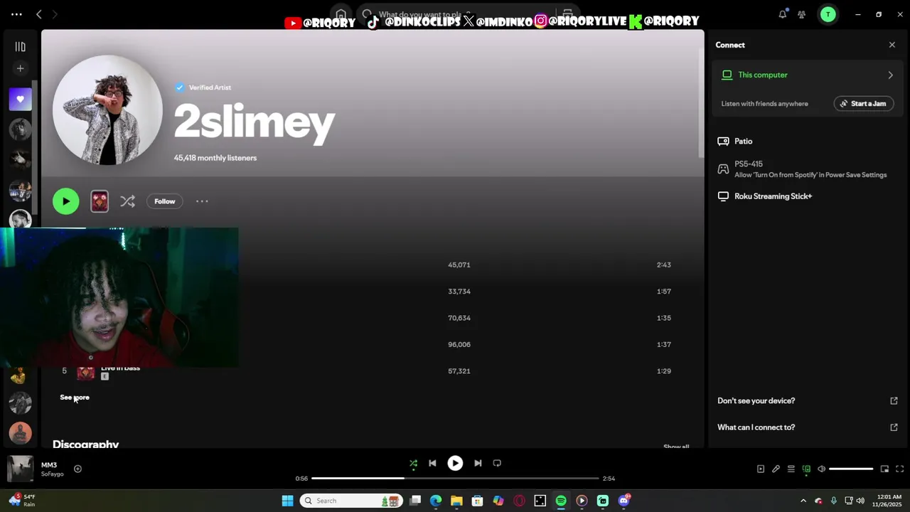
Task: Open Windows Start menu
Action: click(287, 501)
